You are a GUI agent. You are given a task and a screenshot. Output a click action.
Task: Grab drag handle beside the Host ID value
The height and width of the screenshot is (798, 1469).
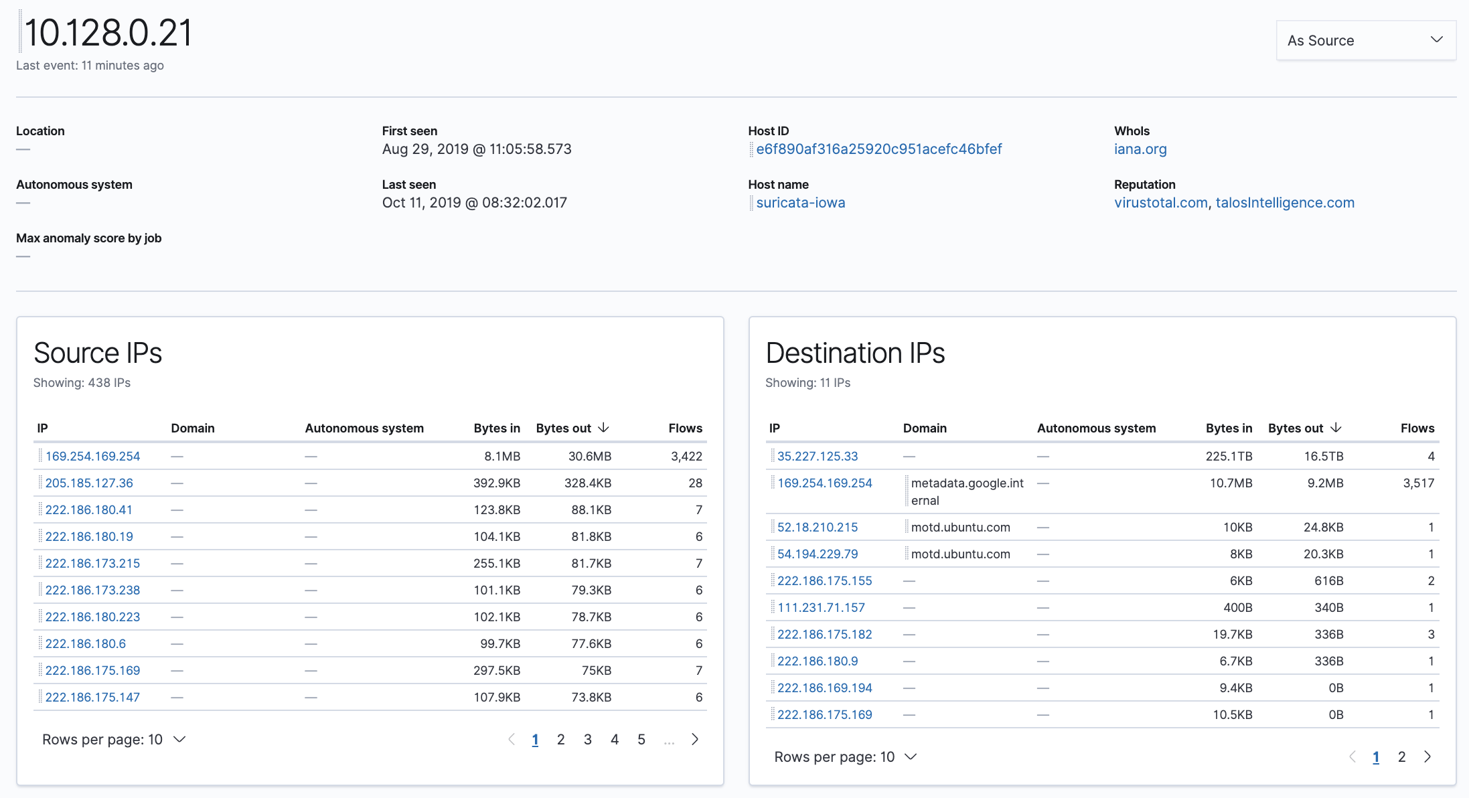(x=751, y=149)
